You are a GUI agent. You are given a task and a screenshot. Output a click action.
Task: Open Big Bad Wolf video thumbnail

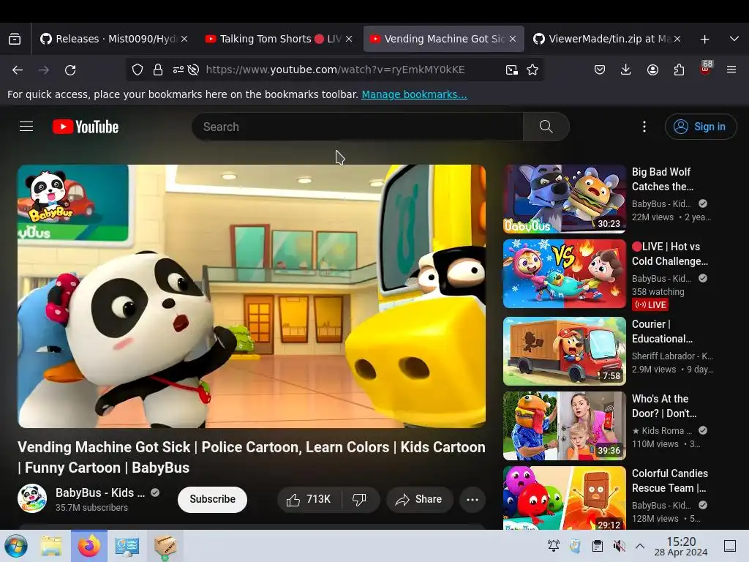564,199
